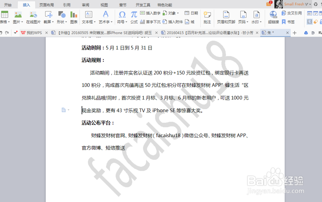The image size is (322, 202).
Task: Expand the 文本框 text box dropdown
Action: (95, 22)
